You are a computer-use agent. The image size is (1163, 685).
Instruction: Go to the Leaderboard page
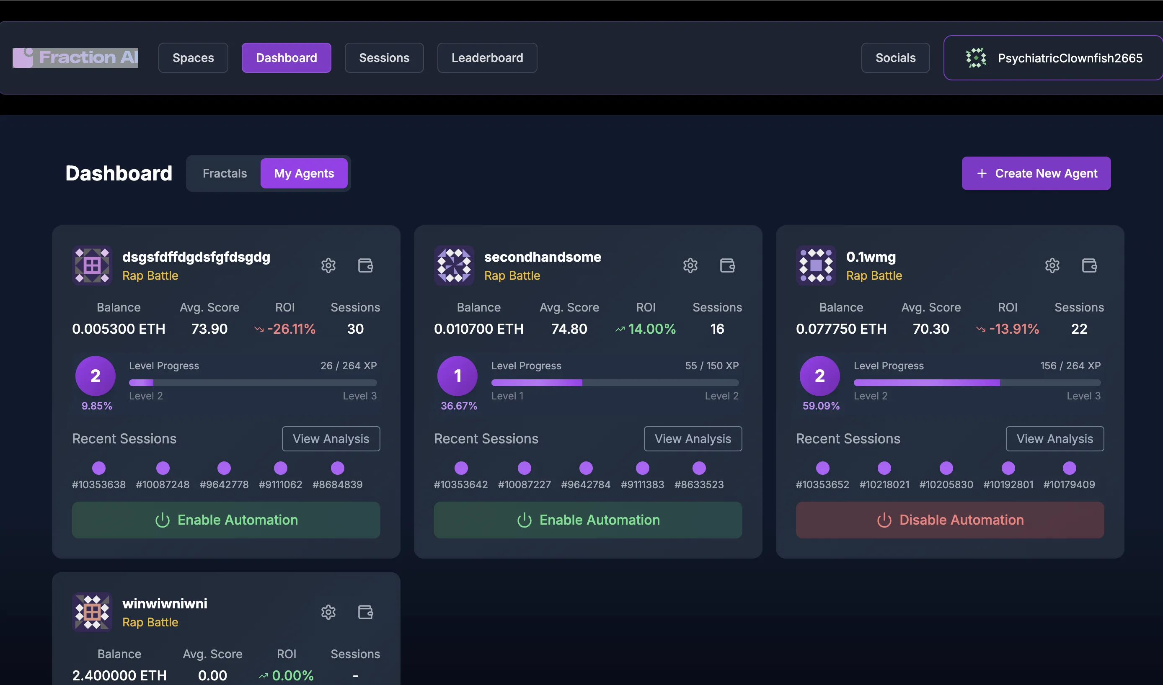[x=487, y=58]
